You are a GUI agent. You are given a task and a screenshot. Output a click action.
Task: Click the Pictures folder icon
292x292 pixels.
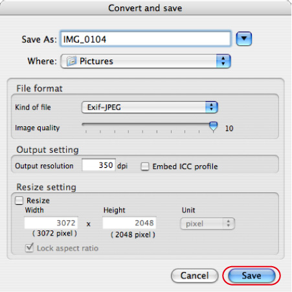click(71, 62)
